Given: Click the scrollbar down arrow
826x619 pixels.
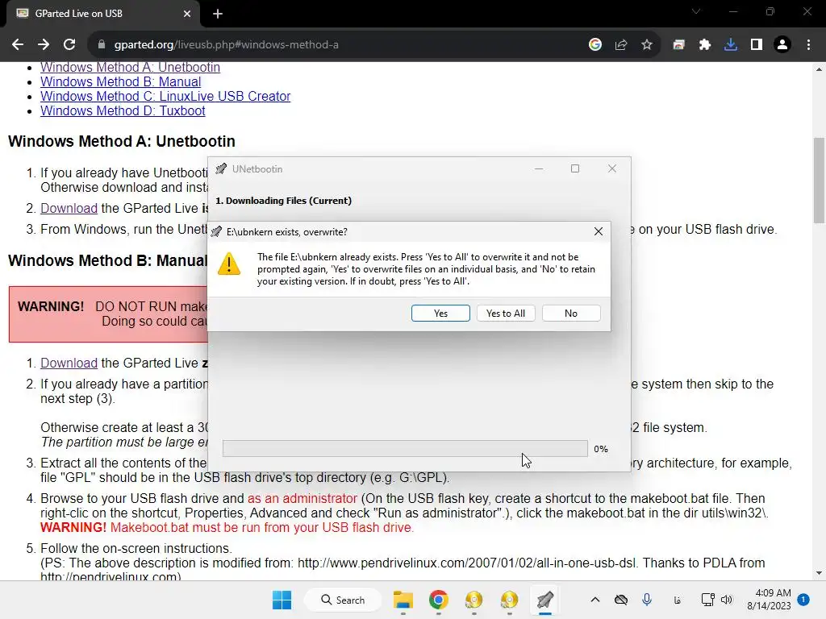Looking at the screenshot, I should [x=819, y=573].
